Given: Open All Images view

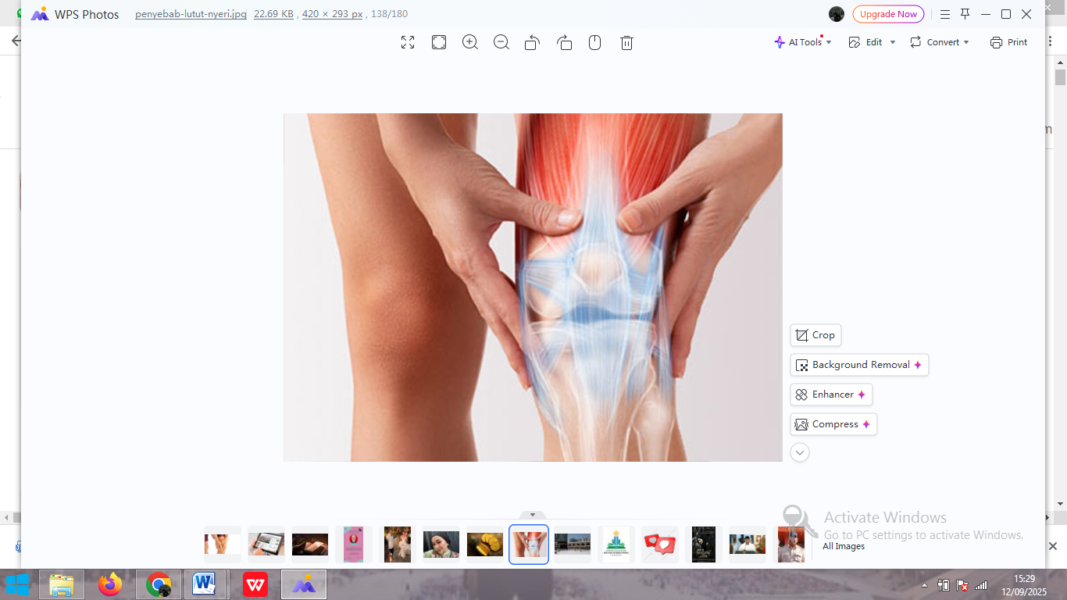Looking at the screenshot, I should [x=844, y=546].
